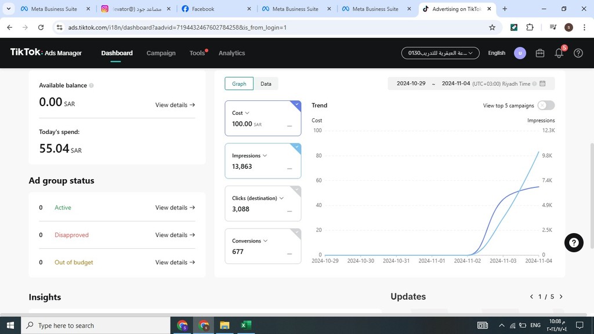The height and width of the screenshot is (334, 594).
Task: Click the Windows search box
Action: tap(96, 325)
